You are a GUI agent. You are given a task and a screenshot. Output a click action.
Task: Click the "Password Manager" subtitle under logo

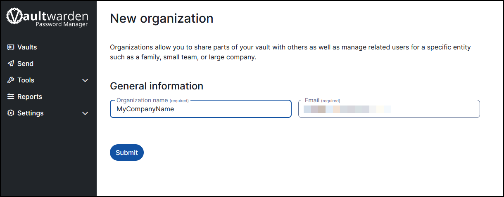(62, 25)
